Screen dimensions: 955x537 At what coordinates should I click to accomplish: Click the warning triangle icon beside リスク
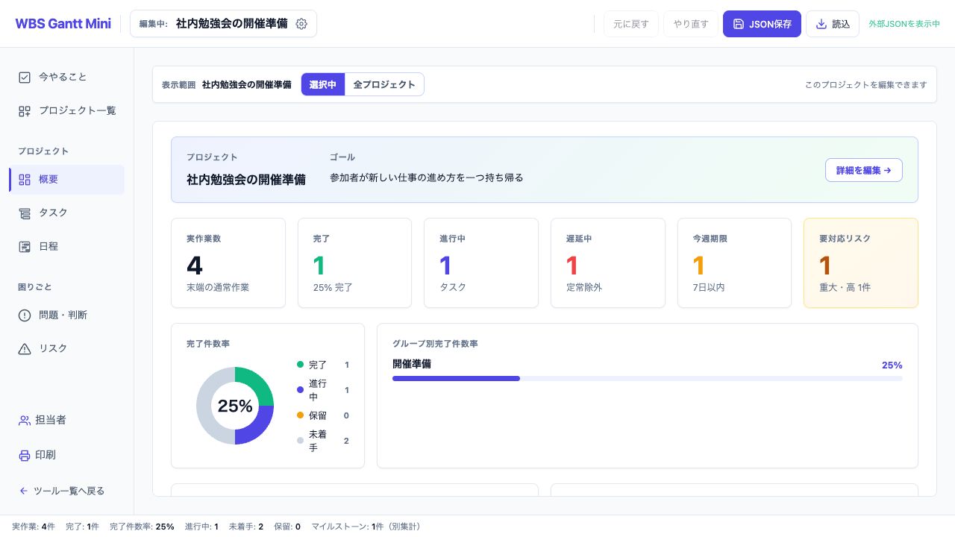25,348
